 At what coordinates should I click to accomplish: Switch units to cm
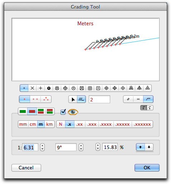33,124
